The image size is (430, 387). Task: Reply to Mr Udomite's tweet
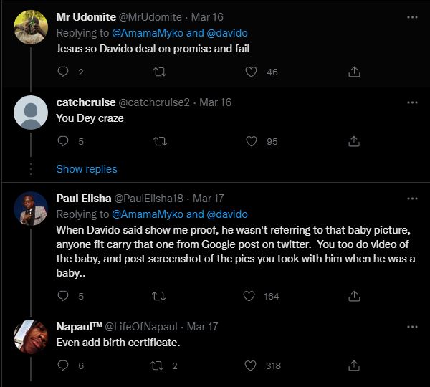[62, 72]
